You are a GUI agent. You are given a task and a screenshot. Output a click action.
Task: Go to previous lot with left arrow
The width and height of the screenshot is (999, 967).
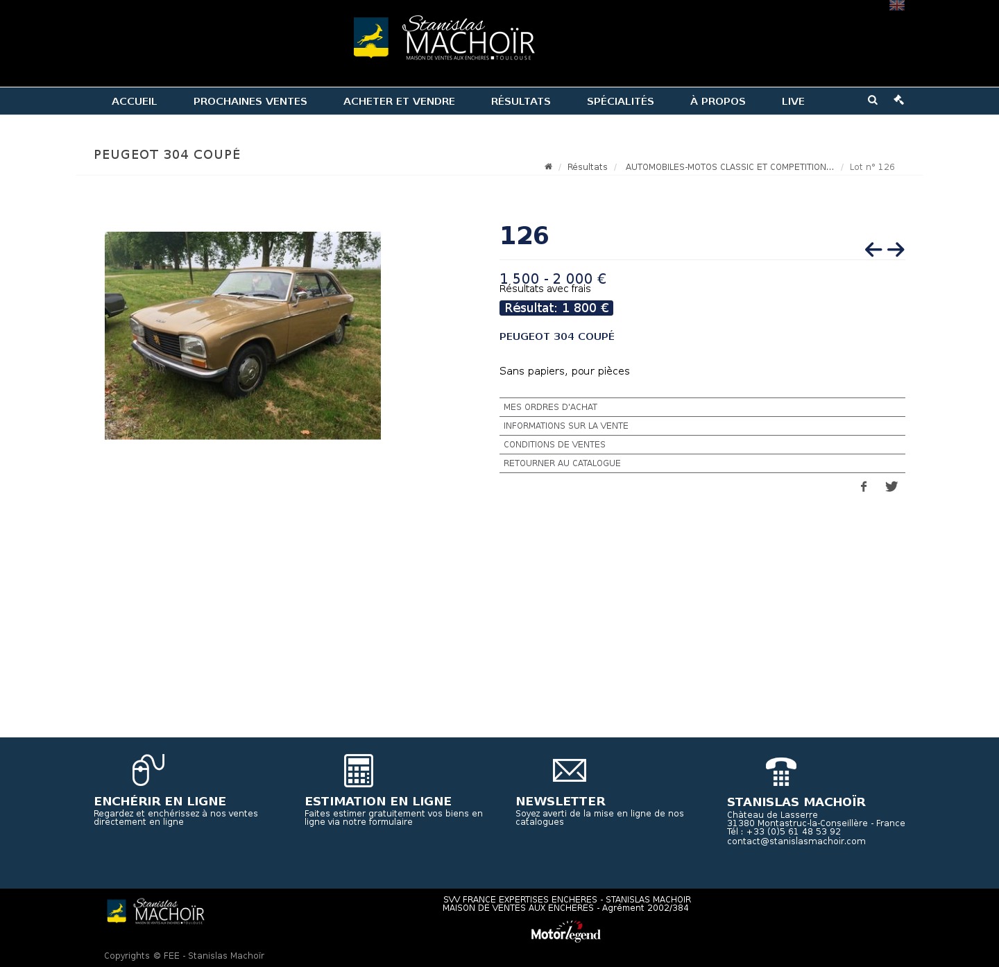click(x=873, y=249)
